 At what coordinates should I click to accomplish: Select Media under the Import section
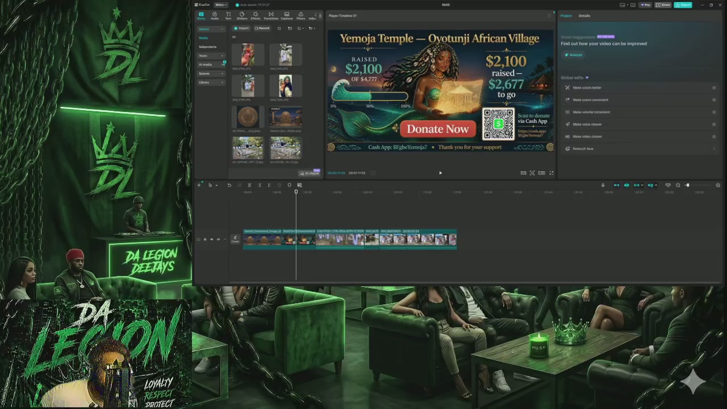[203, 38]
